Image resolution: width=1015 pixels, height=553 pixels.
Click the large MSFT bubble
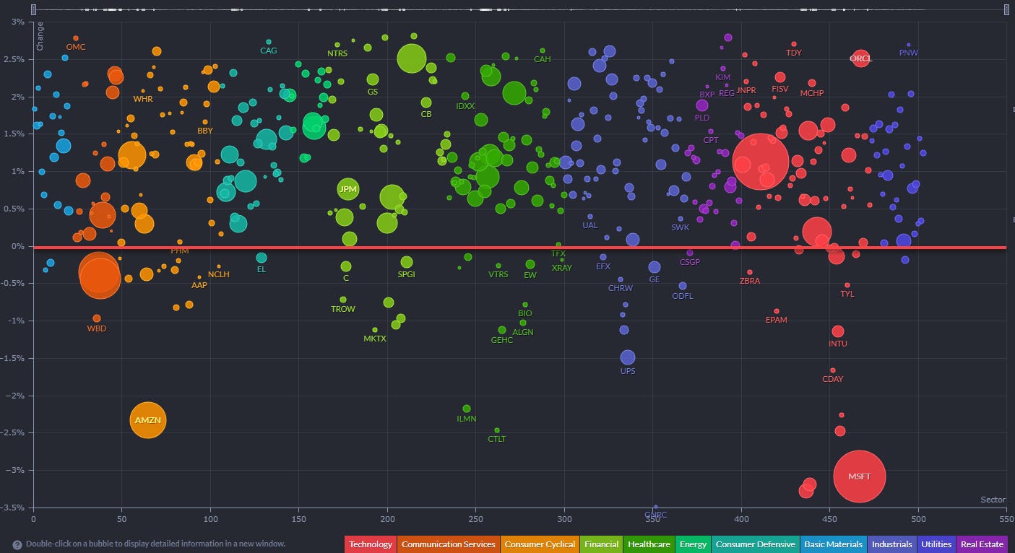point(859,476)
